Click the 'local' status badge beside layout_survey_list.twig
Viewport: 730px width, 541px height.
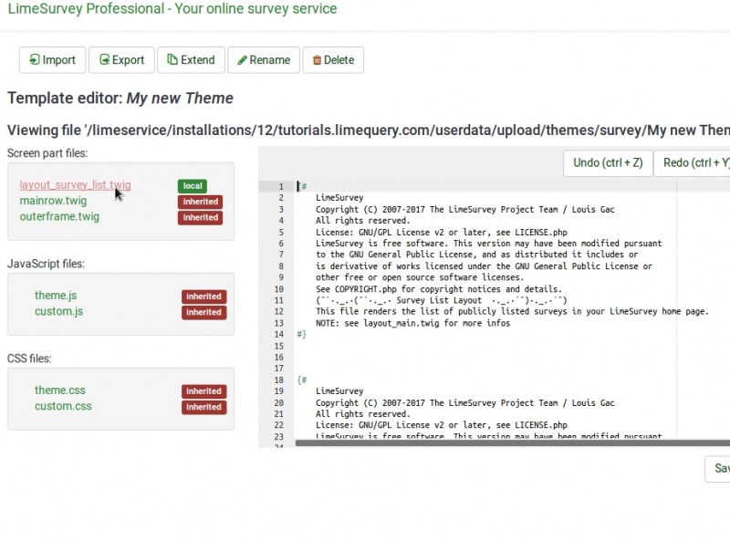tap(192, 185)
